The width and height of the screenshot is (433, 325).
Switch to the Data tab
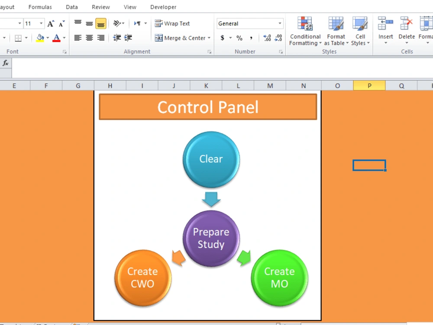coord(72,7)
